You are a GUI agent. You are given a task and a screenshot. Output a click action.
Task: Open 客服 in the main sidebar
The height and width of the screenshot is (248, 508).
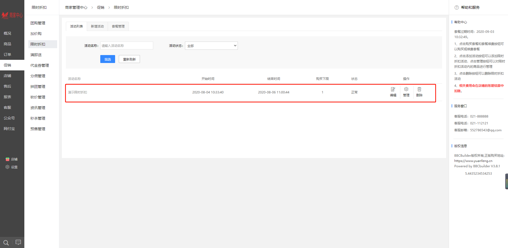point(12,107)
